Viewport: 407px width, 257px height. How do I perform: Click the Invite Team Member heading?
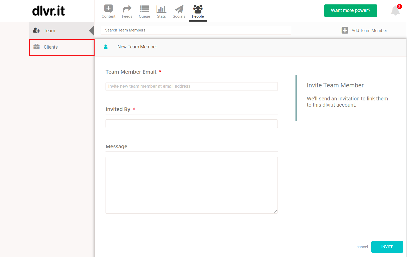(335, 85)
